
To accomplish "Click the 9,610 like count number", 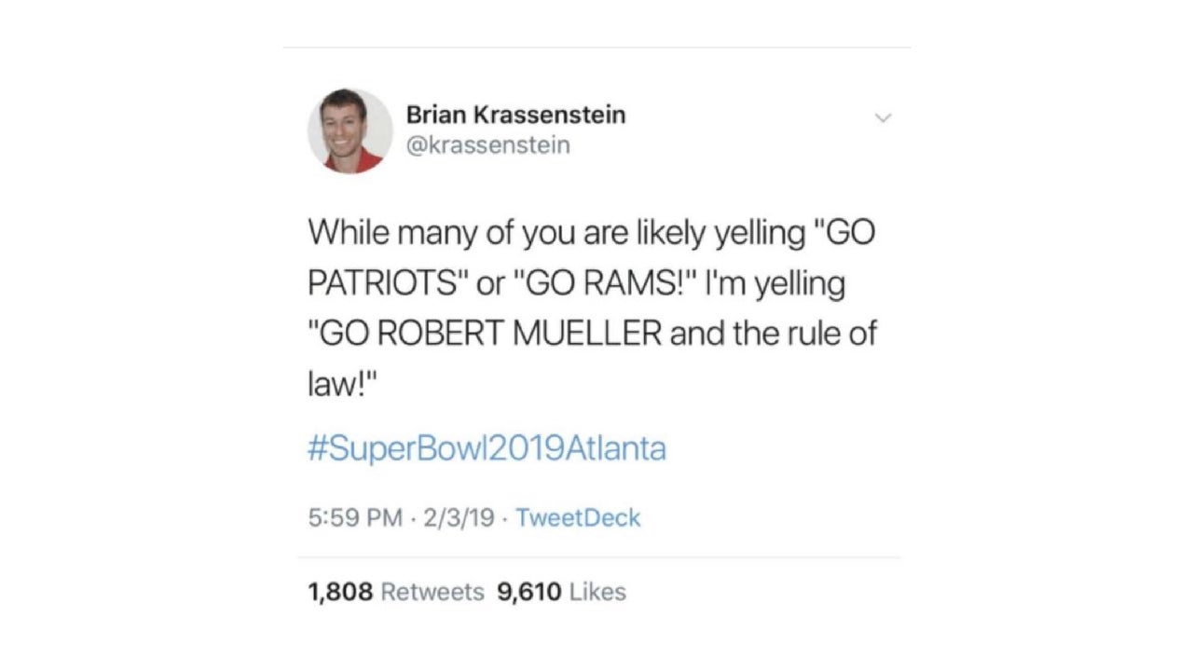I will (x=529, y=592).
